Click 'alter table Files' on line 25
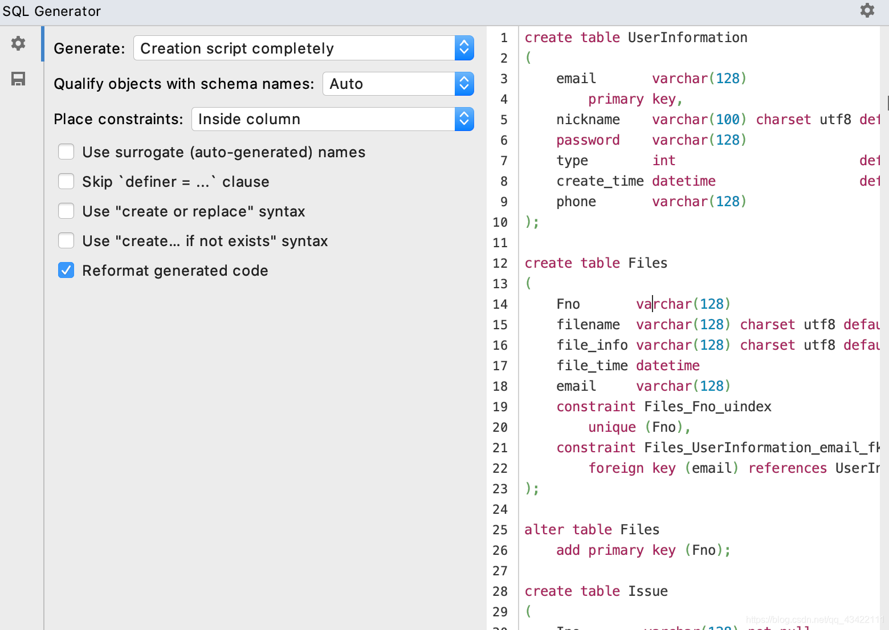 (x=592, y=530)
